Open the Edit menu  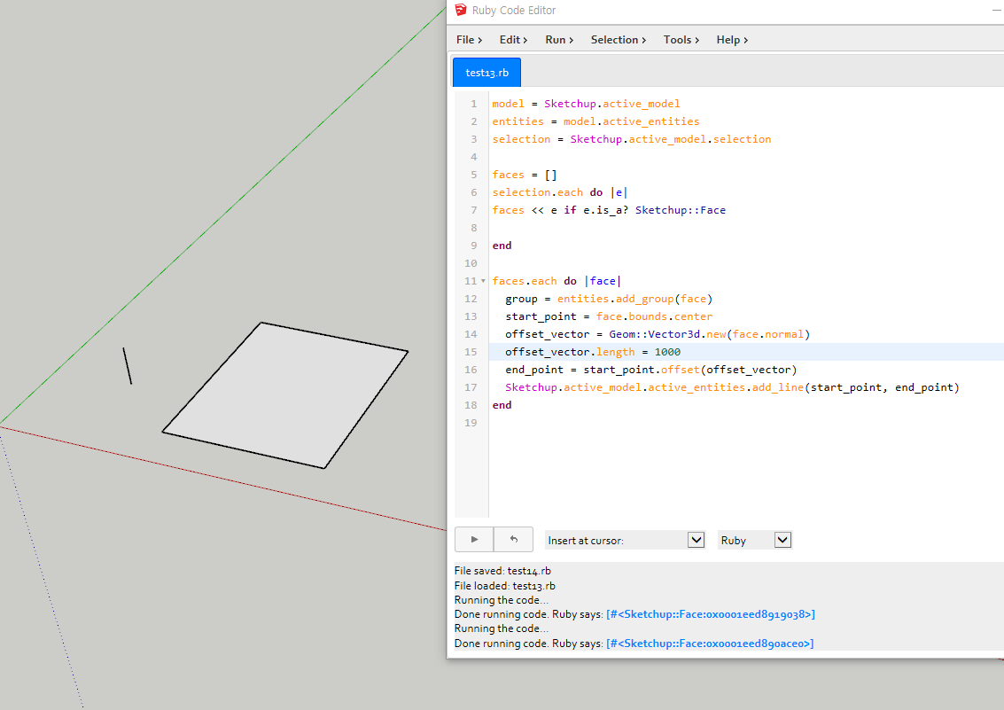(x=514, y=40)
